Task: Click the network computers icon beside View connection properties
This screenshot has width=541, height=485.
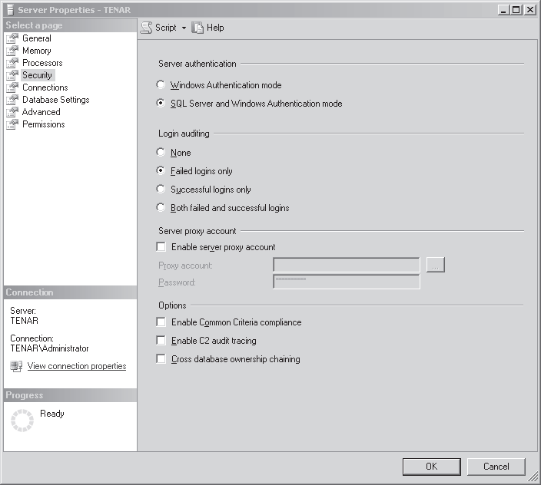Action: pyautogui.click(x=17, y=366)
